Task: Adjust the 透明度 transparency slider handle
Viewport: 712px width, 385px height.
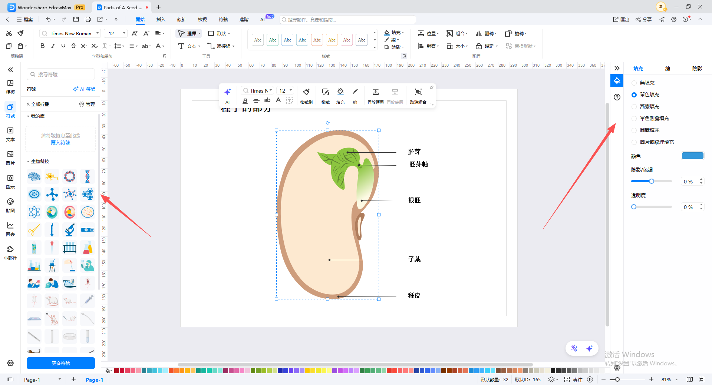Action: pos(634,207)
